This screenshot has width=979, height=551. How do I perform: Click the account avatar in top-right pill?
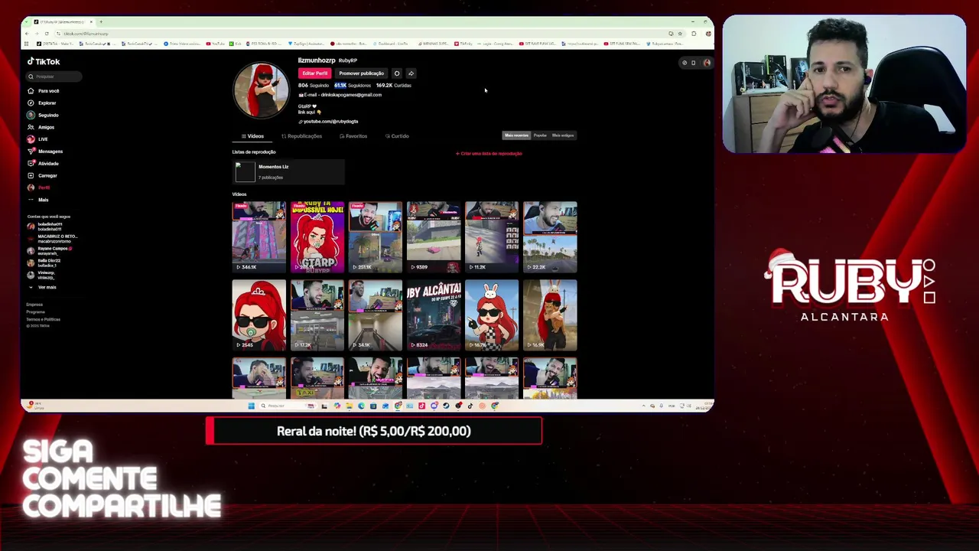[707, 63]
